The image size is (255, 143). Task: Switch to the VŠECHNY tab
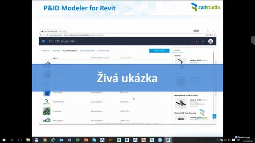(x=56, y=51)
